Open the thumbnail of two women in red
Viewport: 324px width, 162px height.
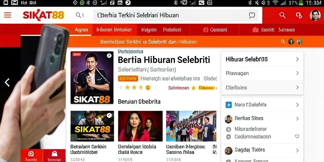[140, 126]
